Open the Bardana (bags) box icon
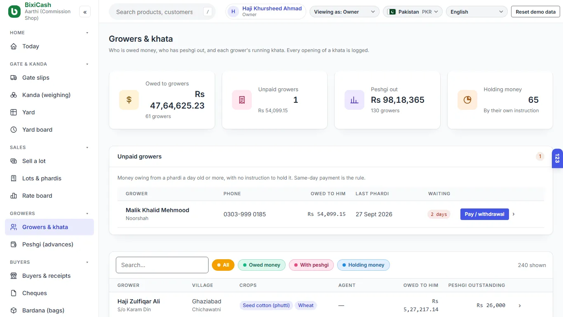The width and height of the screenshot is (563, 317). tap(14, 310)
